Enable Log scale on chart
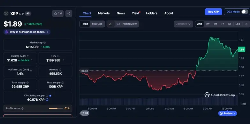The height and width of the screenshot is (124, 250). [238, 24]
